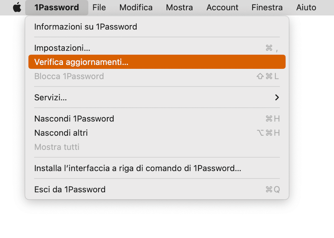
Task: Open the Modifica menu
Action: pos(136,8)
